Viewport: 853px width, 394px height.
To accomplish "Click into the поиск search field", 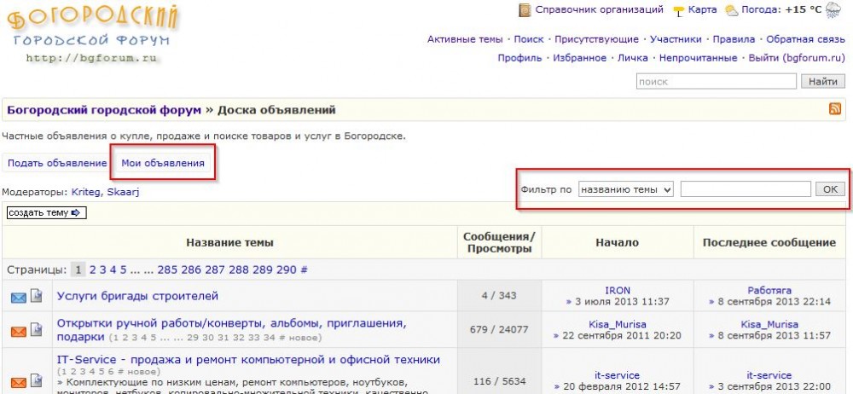I will pyautogui.click(x=717, y=82).
